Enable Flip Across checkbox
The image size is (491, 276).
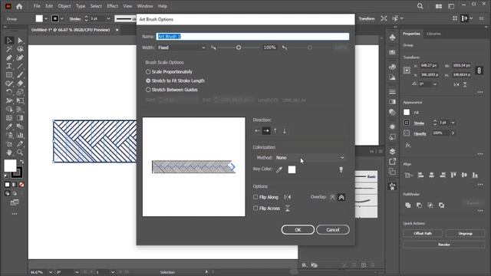click(x=255, y=208)
